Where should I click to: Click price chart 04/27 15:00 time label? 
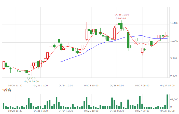[167, 86]
